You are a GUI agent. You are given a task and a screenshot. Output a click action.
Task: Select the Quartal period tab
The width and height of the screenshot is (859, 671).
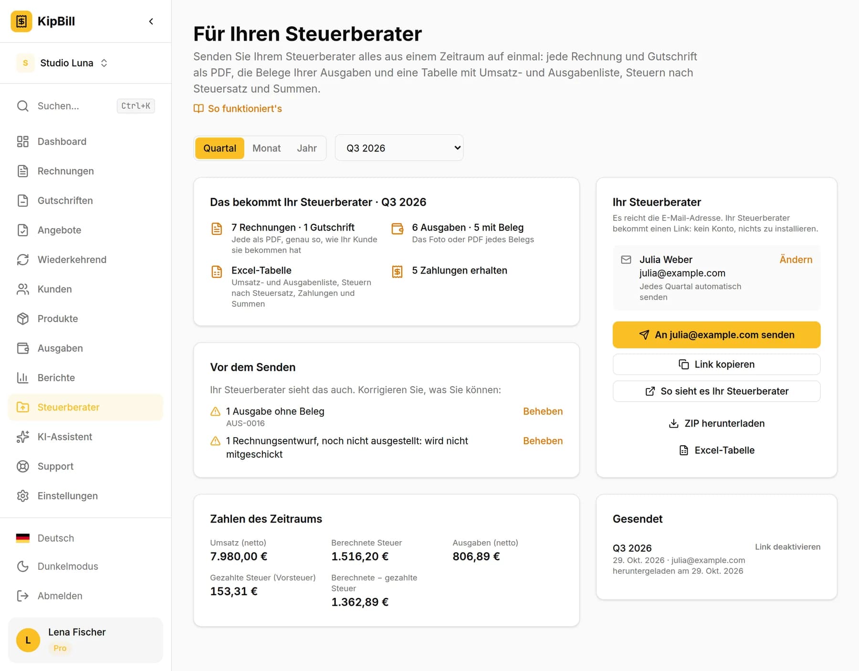220,148
